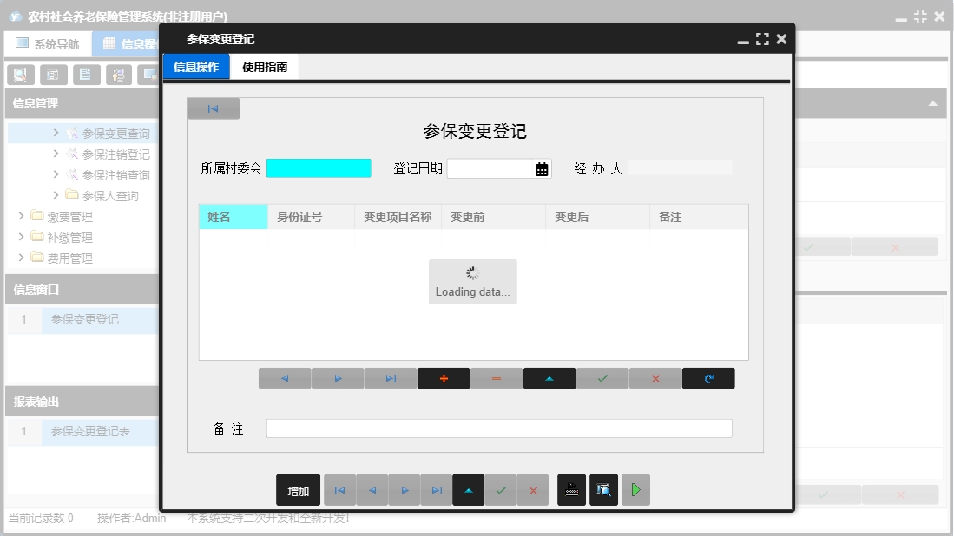Click the delete record minus icon

click(497, 378)
